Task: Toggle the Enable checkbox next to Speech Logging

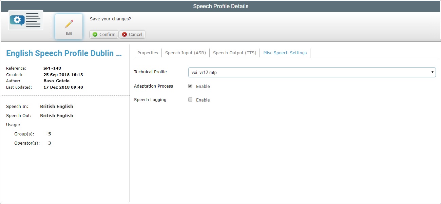Action: tap(190, 99)
